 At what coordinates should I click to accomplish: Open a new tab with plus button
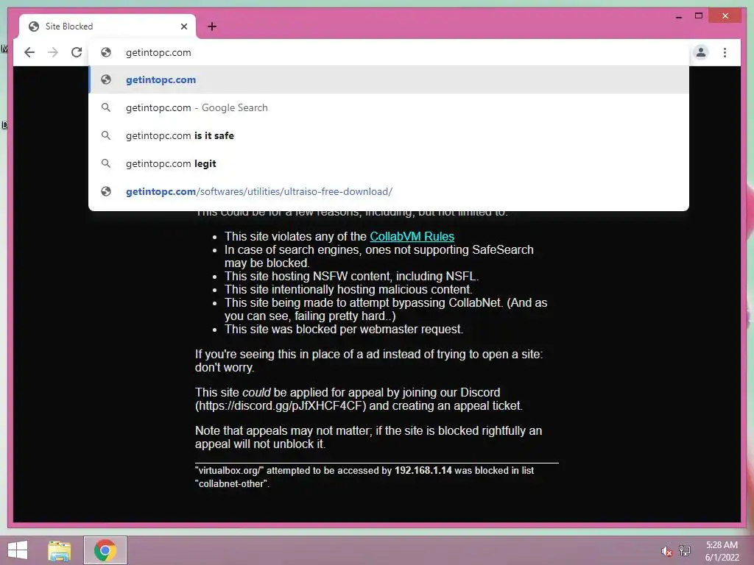coord(211,26)
